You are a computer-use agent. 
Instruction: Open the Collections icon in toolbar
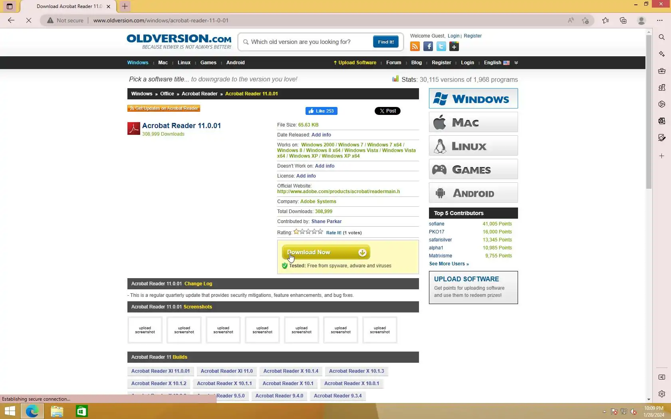pos(623,20)
